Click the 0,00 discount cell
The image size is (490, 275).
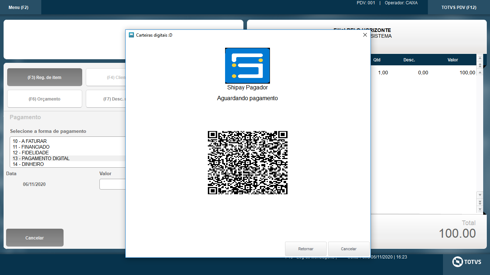coord(423,73)
